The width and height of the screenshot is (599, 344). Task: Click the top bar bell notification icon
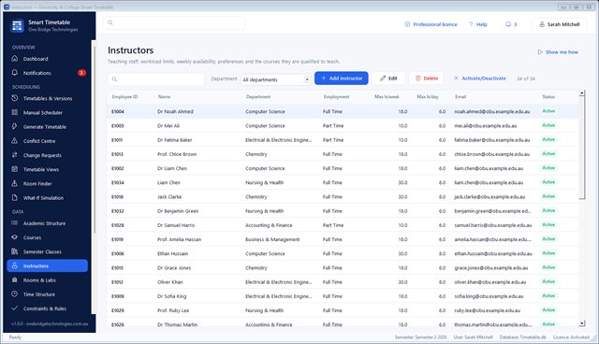pyautogui.click(x=508, y=24)
